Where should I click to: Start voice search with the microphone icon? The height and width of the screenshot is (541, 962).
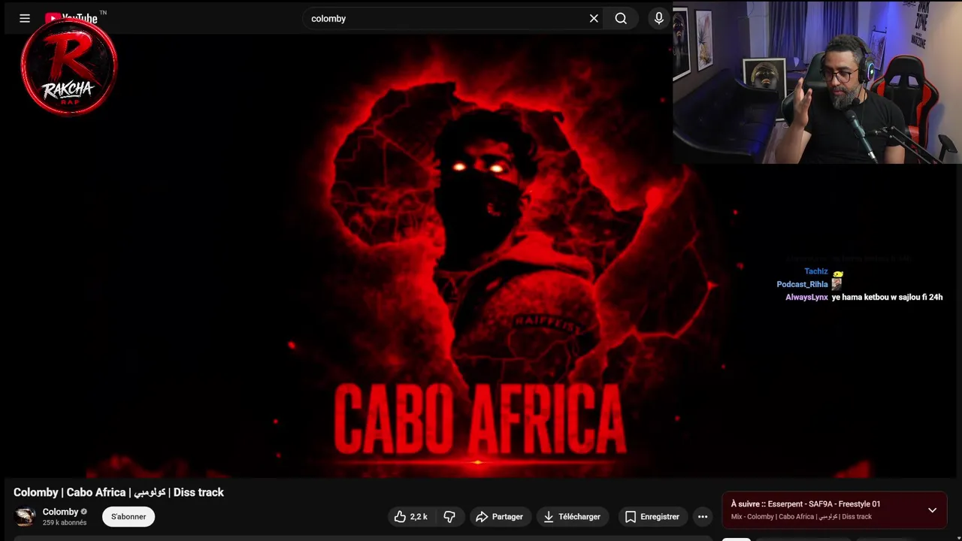658,18
